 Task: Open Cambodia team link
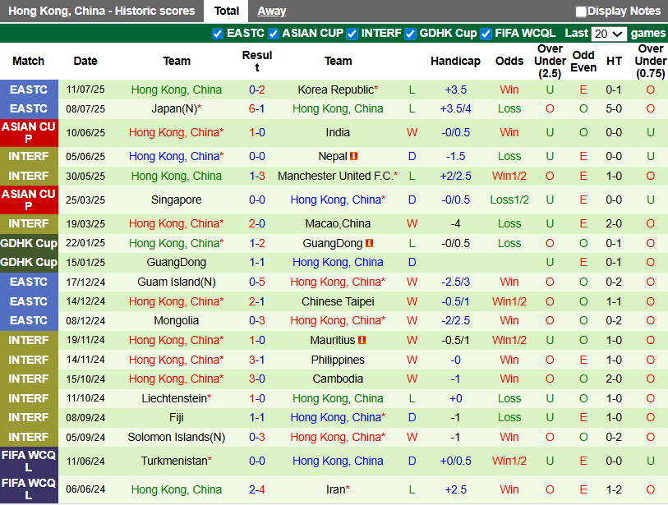338,379
